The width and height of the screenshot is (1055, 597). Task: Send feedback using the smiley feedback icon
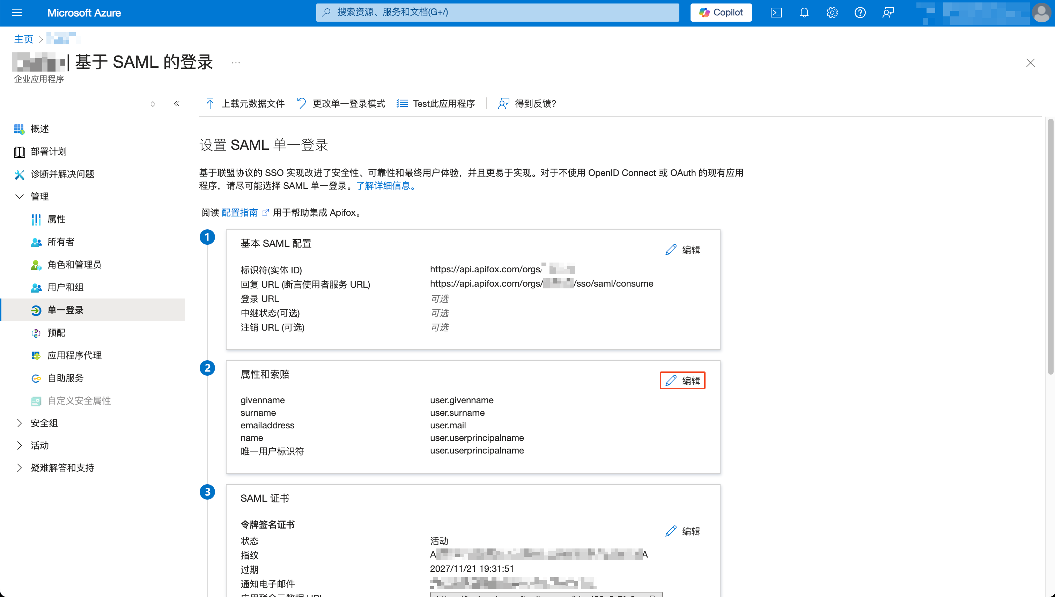point(888,13)
